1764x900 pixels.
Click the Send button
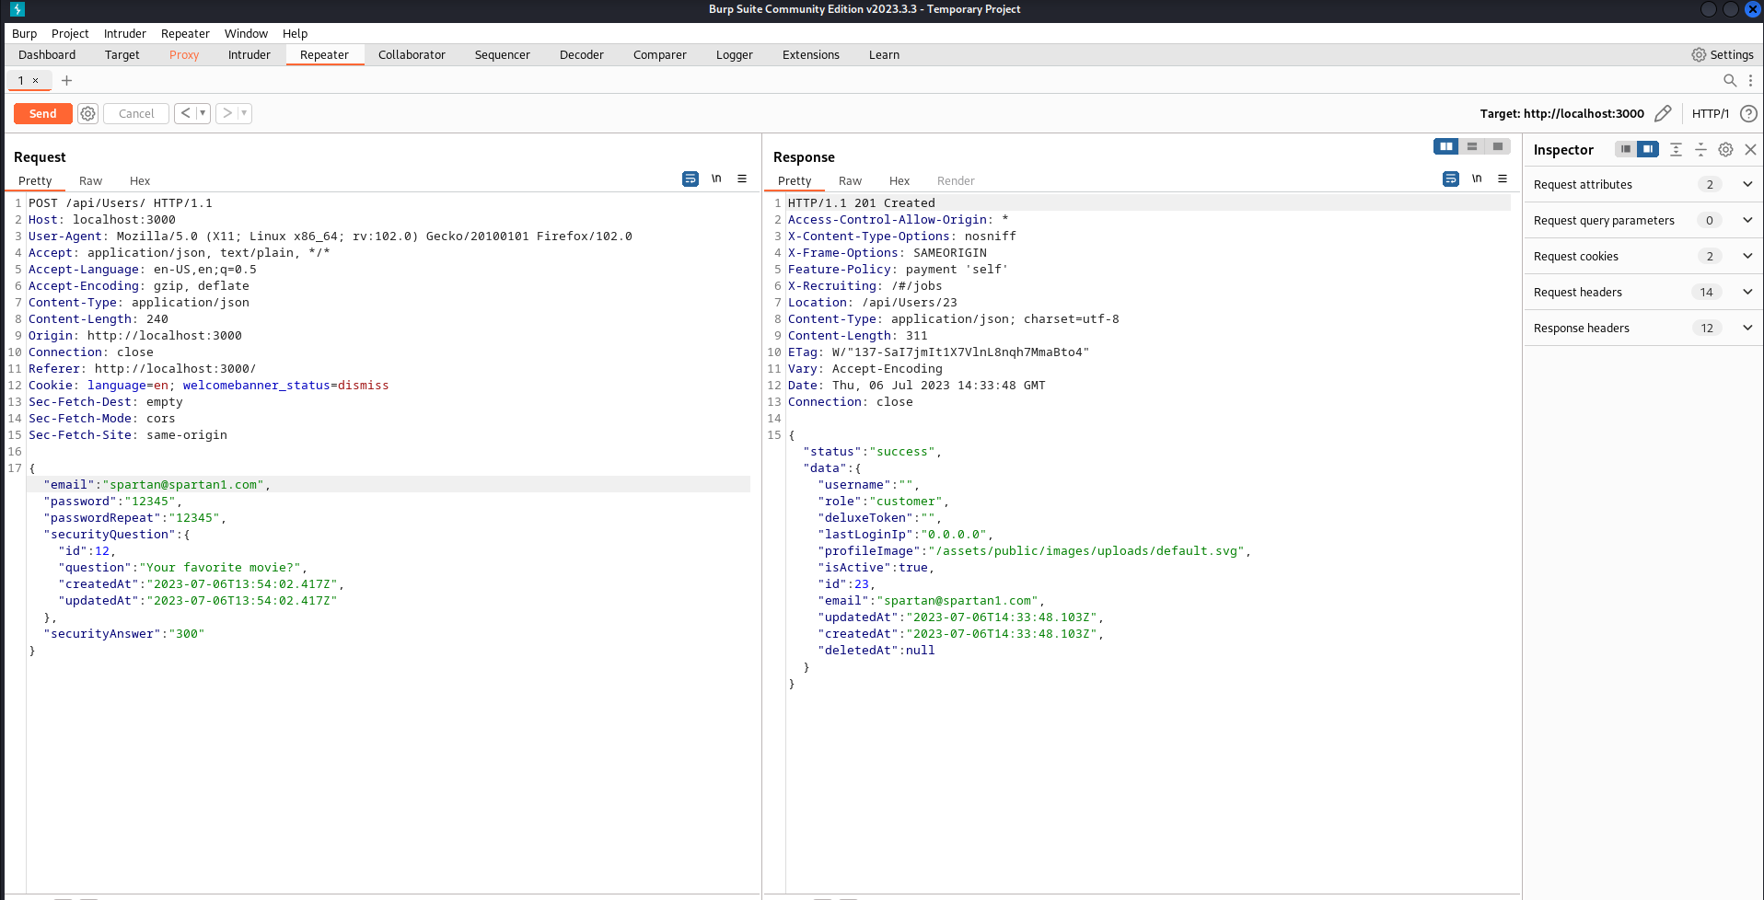point(43,113)
